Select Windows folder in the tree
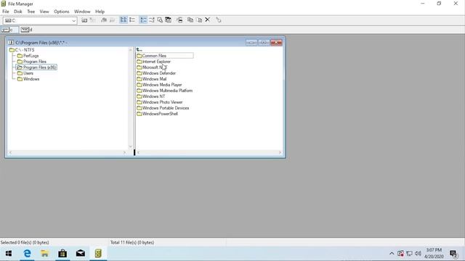 (28, 79)
